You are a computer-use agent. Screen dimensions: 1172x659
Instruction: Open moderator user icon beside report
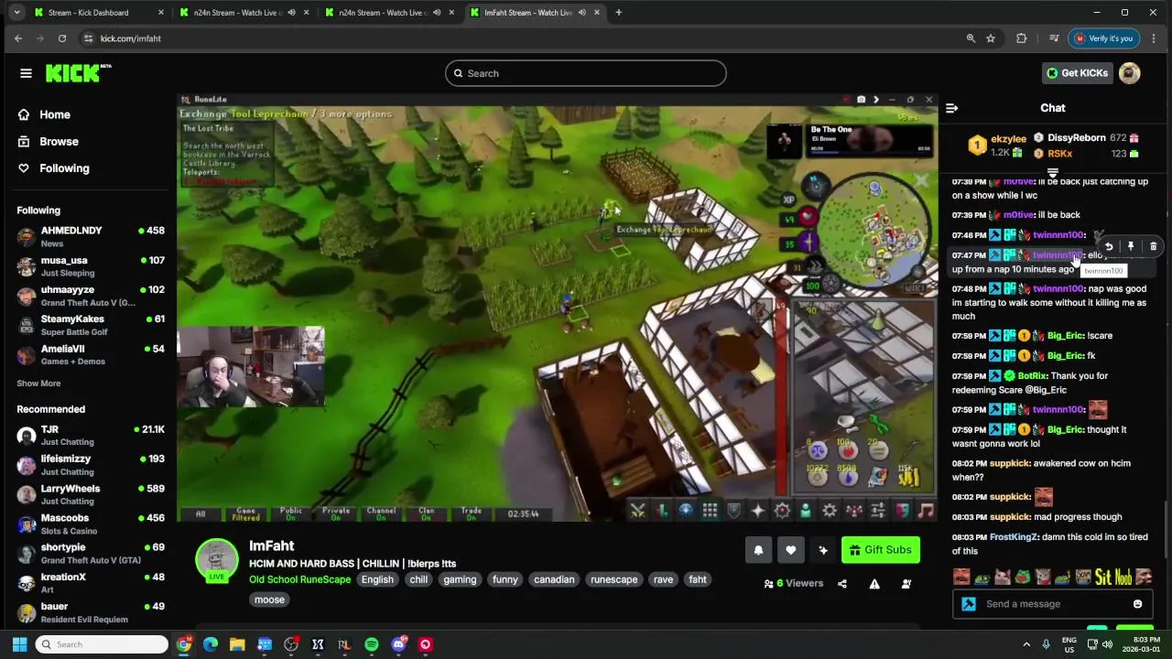[906, 584]
